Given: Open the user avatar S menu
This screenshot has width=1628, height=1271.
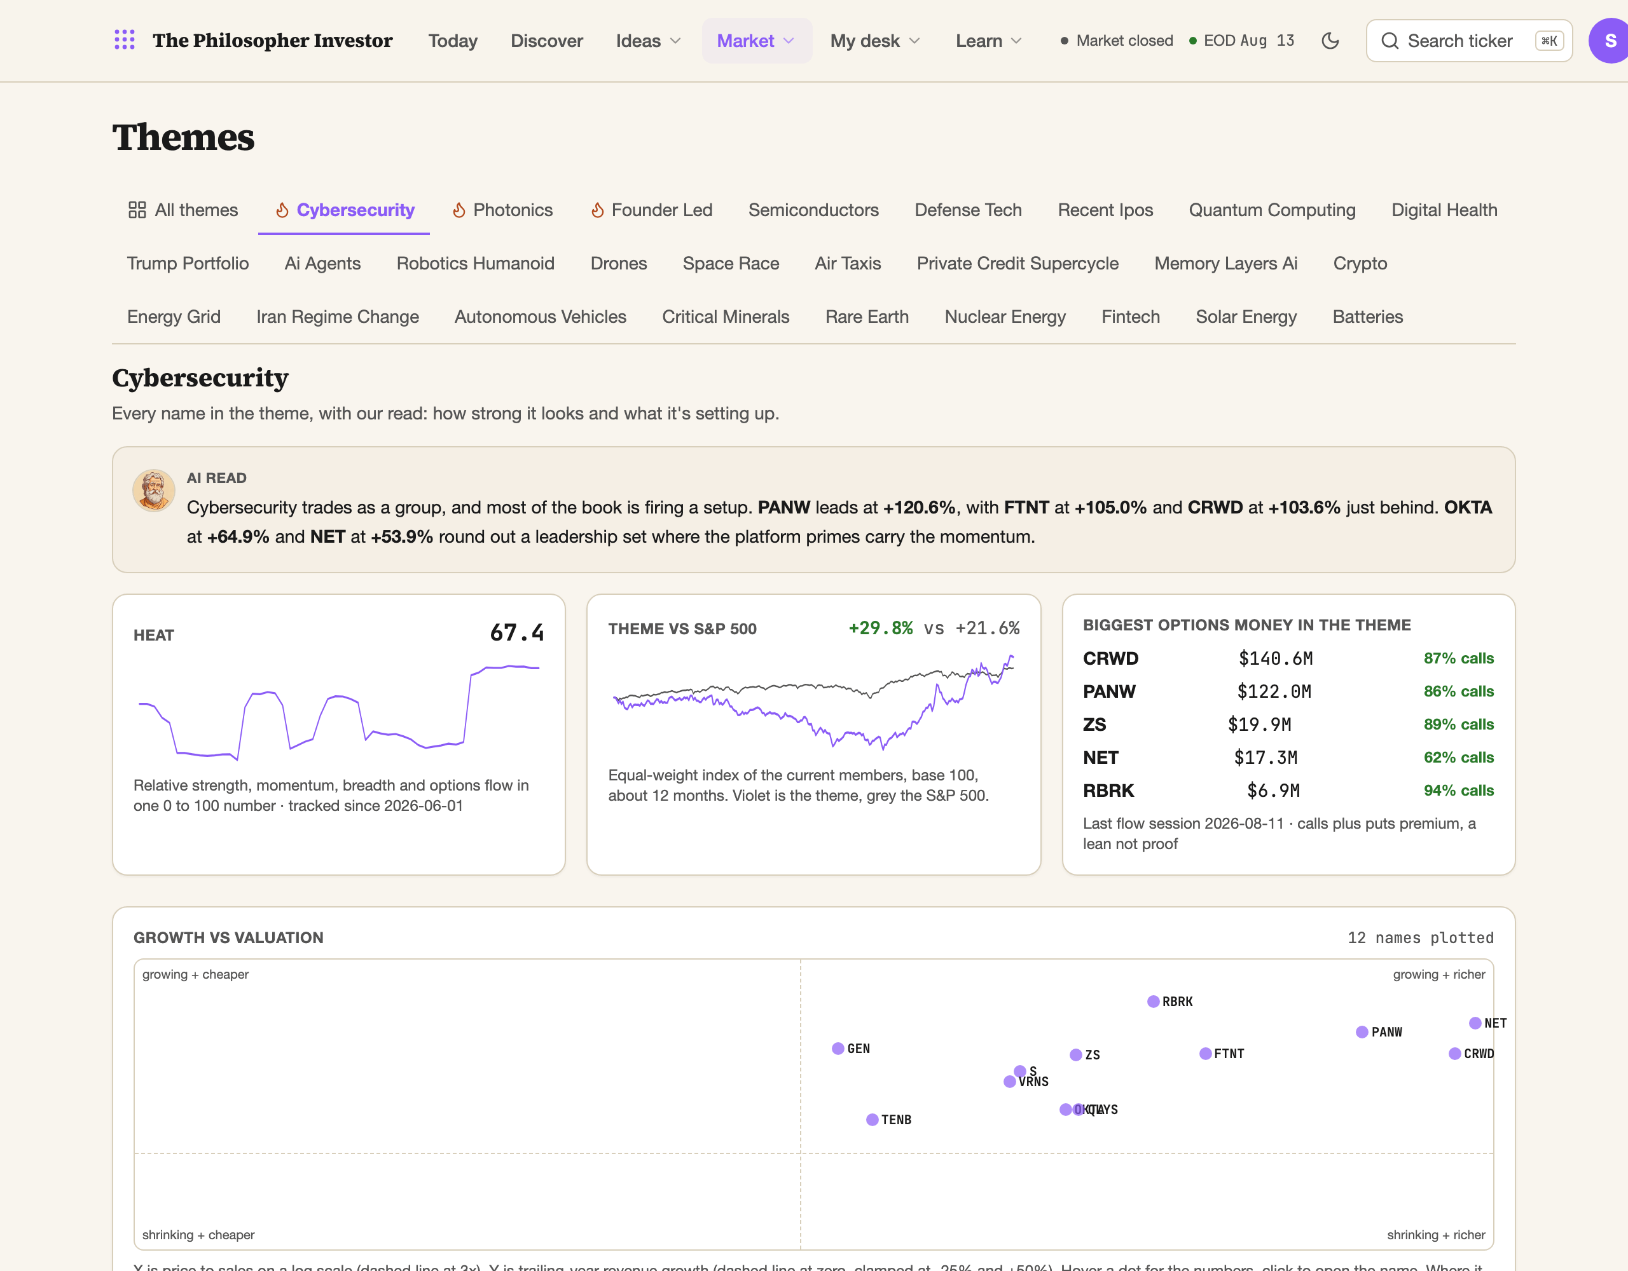Looking at the screenshot, I should (1609, 40).
